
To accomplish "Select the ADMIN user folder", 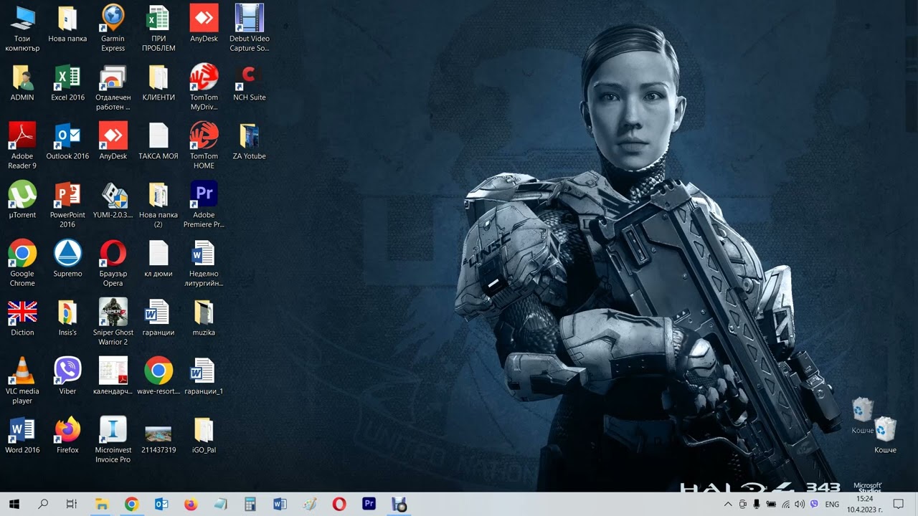I will pyautogui.click(x=22, y=83).
